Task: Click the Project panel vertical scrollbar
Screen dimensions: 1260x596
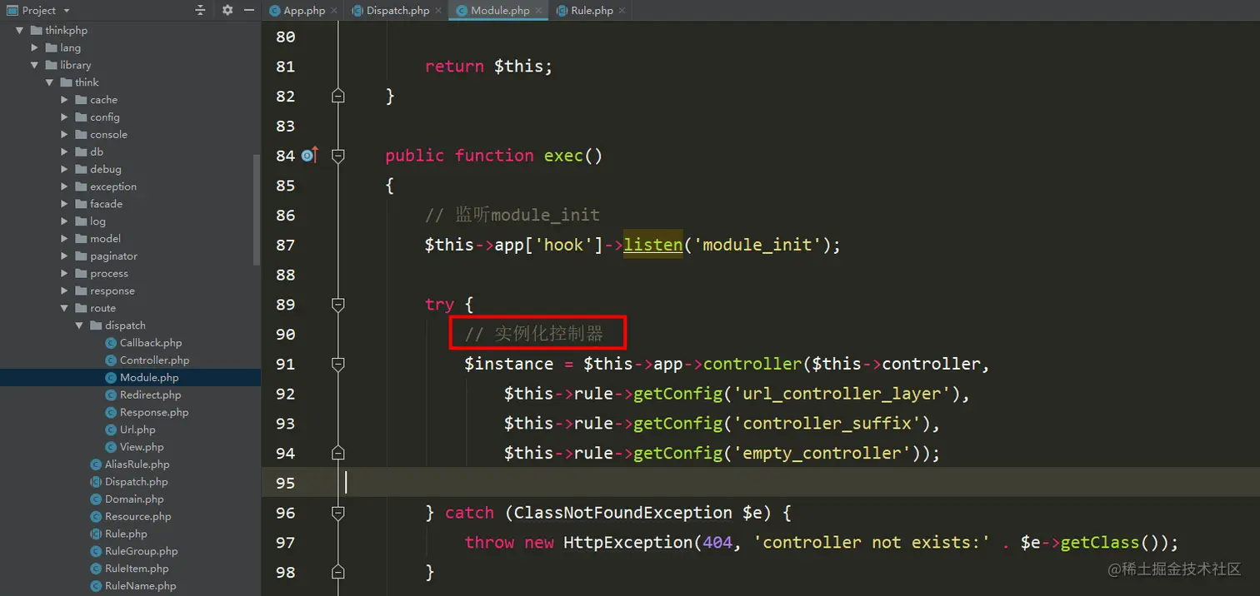Action: 257,211
